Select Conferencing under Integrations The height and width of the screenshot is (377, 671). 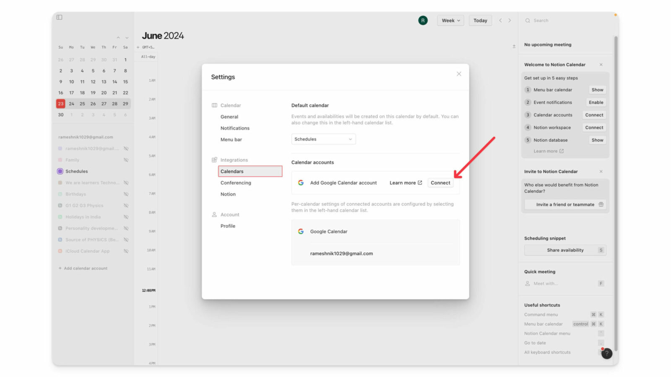click(x=236, y=183)
